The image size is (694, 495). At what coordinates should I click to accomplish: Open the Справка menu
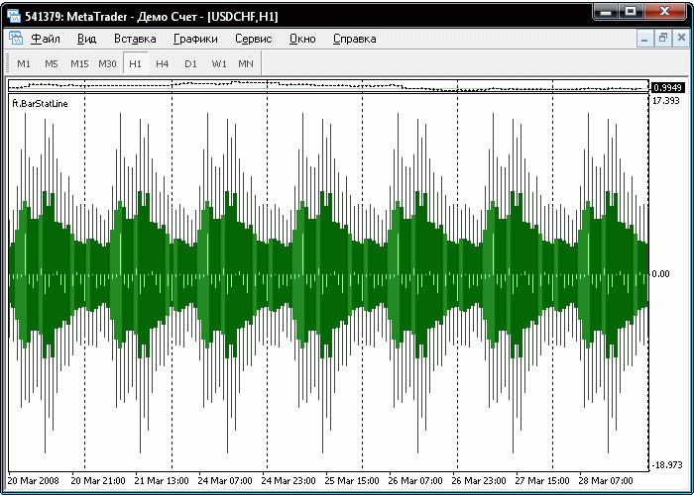[x=355, y=39]
